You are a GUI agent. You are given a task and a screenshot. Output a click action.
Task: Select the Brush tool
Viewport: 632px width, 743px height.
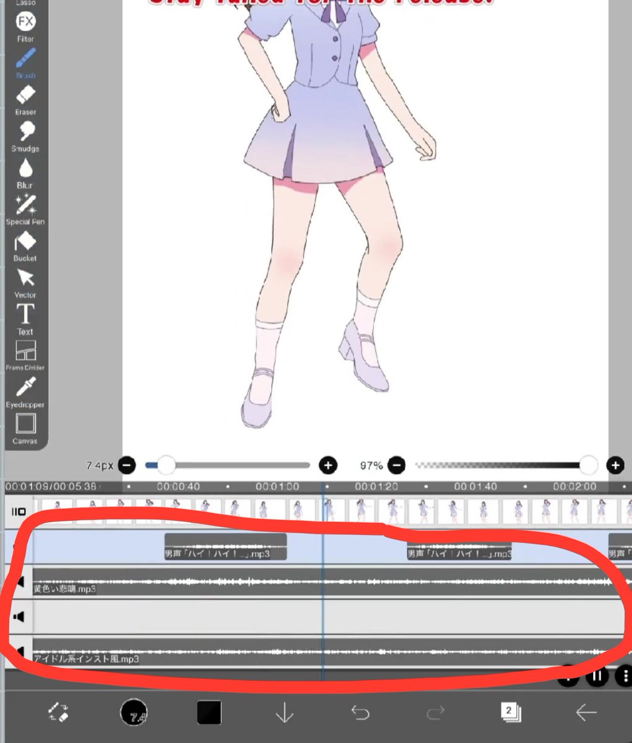point(25,64)
